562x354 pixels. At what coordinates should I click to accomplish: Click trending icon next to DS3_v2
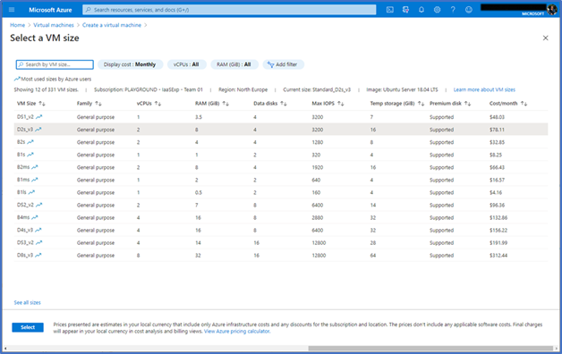(x=39, y=242)
